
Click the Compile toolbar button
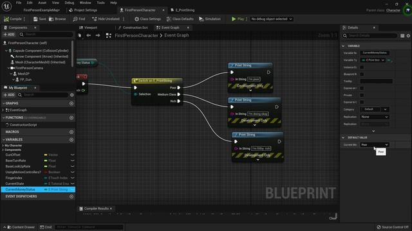click(12, 19)
